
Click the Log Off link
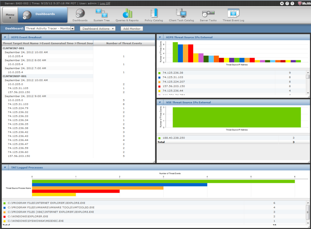point(105,3)
